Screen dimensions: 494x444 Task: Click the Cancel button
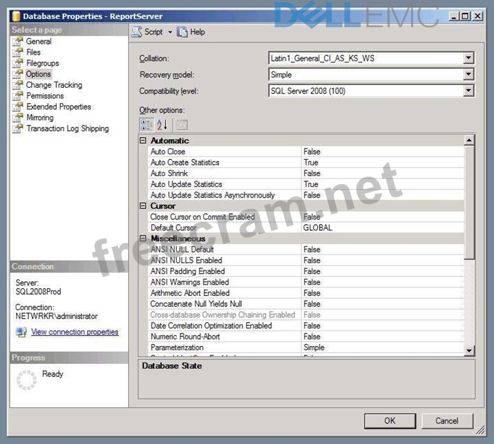tap(447, 420)
